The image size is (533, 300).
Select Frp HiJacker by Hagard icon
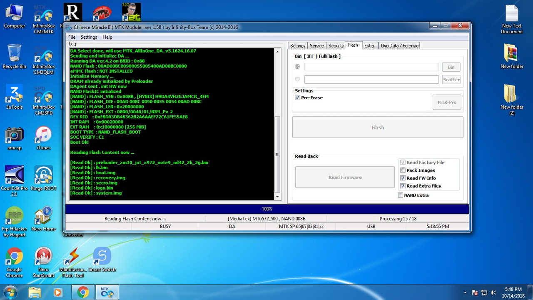(x=14, y=222)
